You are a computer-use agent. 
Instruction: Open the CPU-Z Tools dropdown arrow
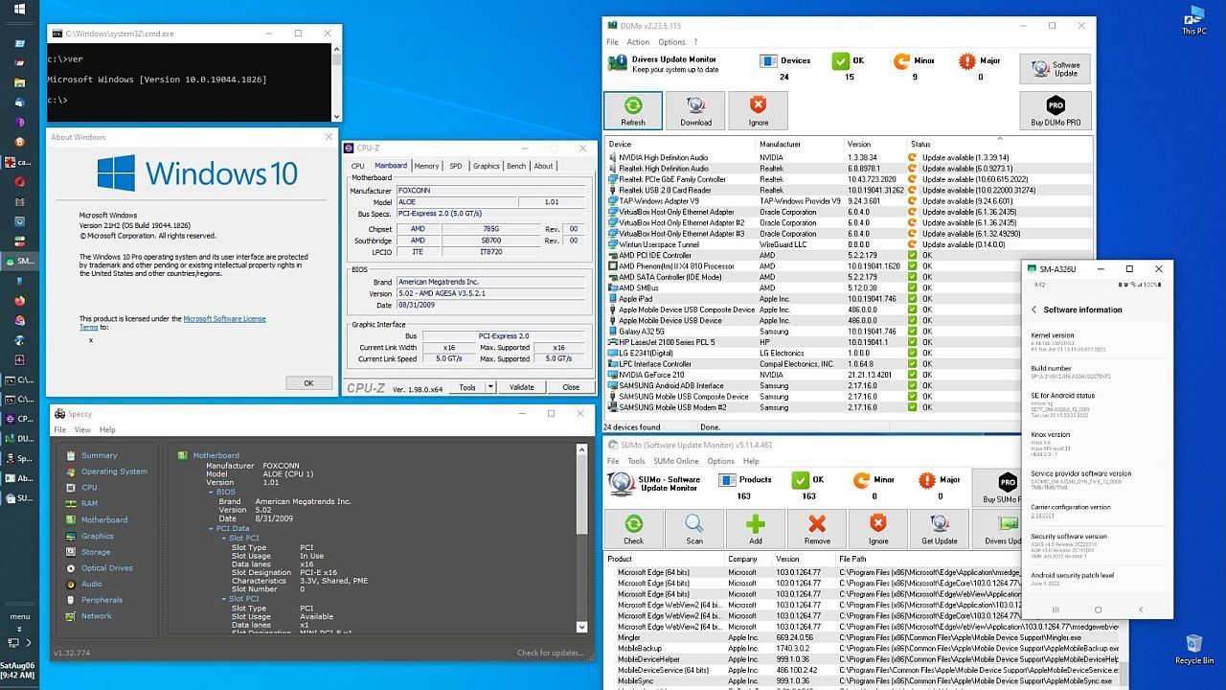[490, 387]
